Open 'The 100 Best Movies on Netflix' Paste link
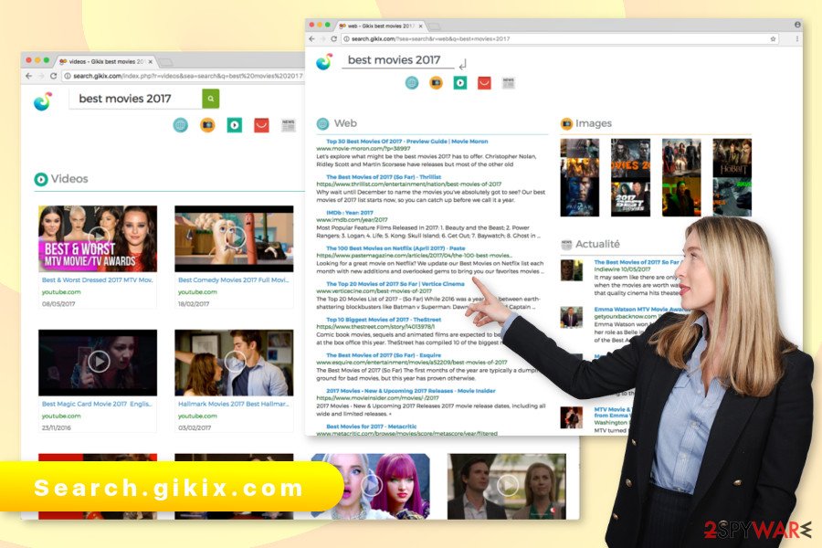This screenshot has height=548, width=822. [x=395, y=248]
